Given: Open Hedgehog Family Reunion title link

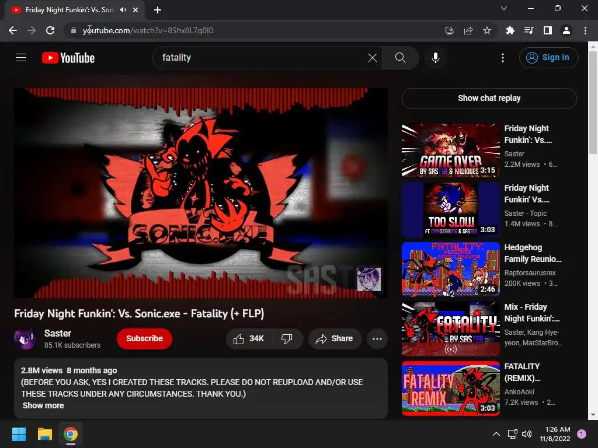Looking at the screenshot, I should coord(533,253).
